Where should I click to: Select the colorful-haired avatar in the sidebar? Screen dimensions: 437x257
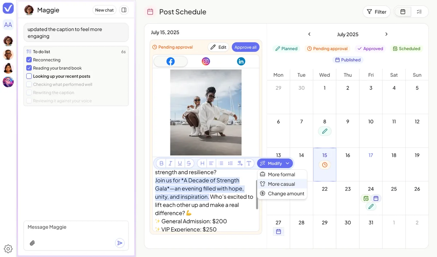tap(8, 82)
